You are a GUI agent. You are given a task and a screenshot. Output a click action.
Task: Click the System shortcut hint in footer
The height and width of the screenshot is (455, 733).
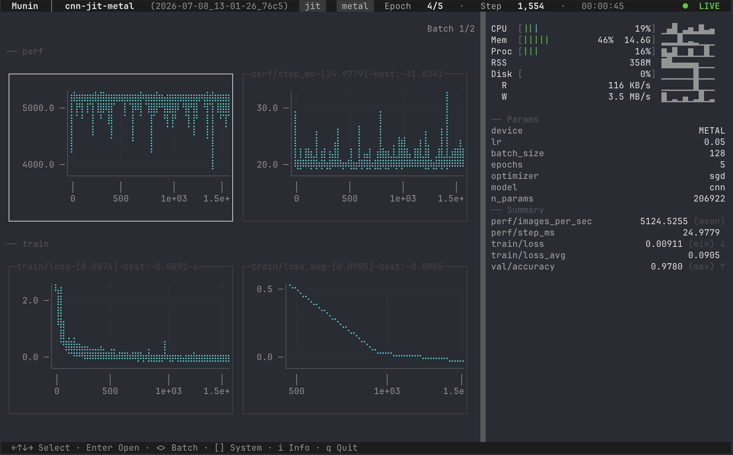click(x=238, y=448)
